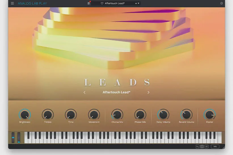The image size is (233, 155).
Task: Click the Brightness knob
Action: (25, 115)
